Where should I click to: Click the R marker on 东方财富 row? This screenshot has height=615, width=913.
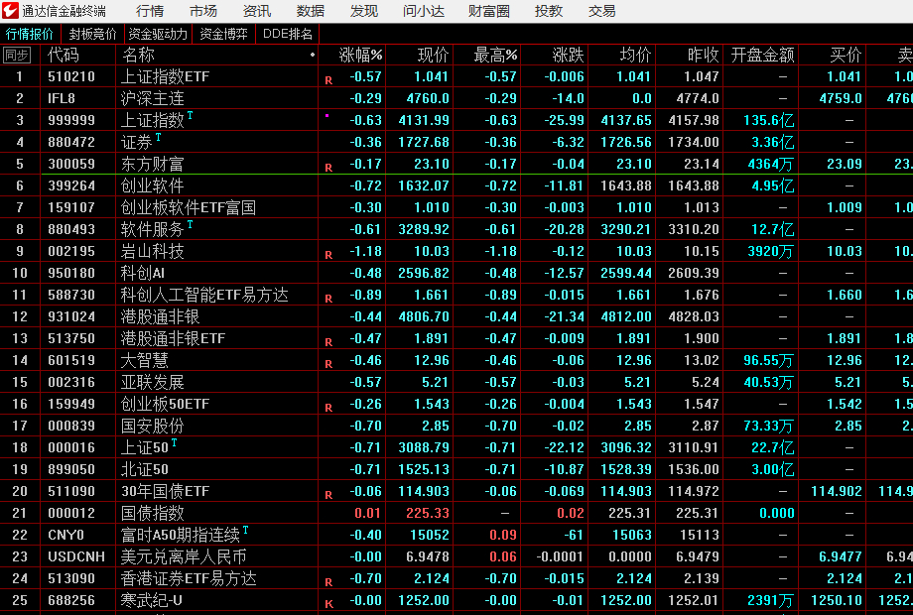[x=328, y=169]
